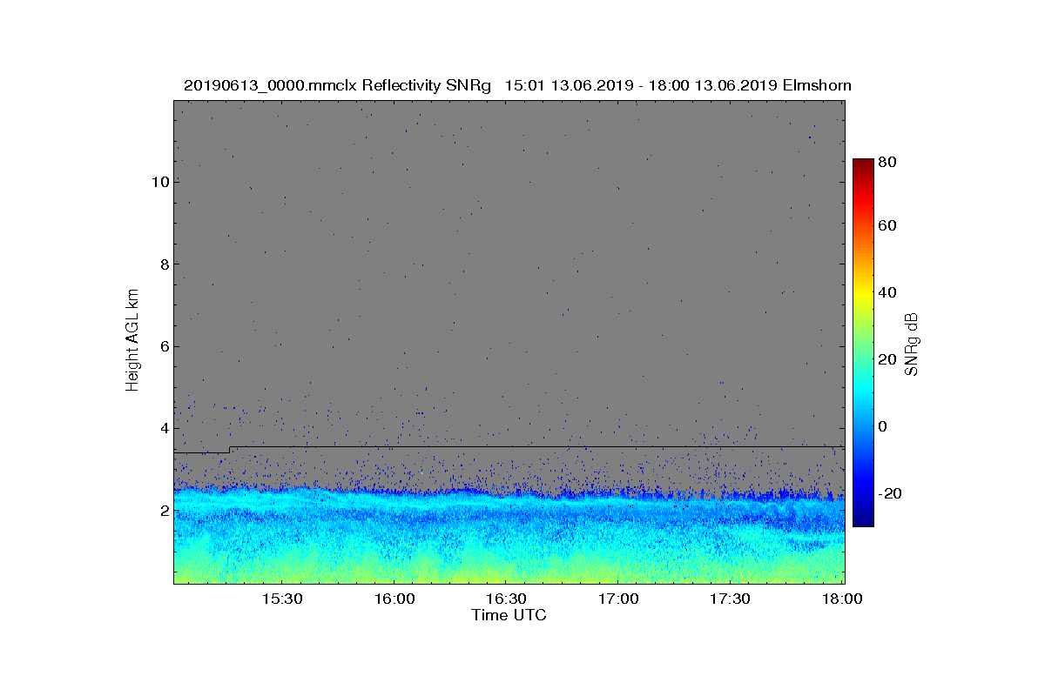Click the plot title text at top
1045x696 pixels.
point(517,85)
